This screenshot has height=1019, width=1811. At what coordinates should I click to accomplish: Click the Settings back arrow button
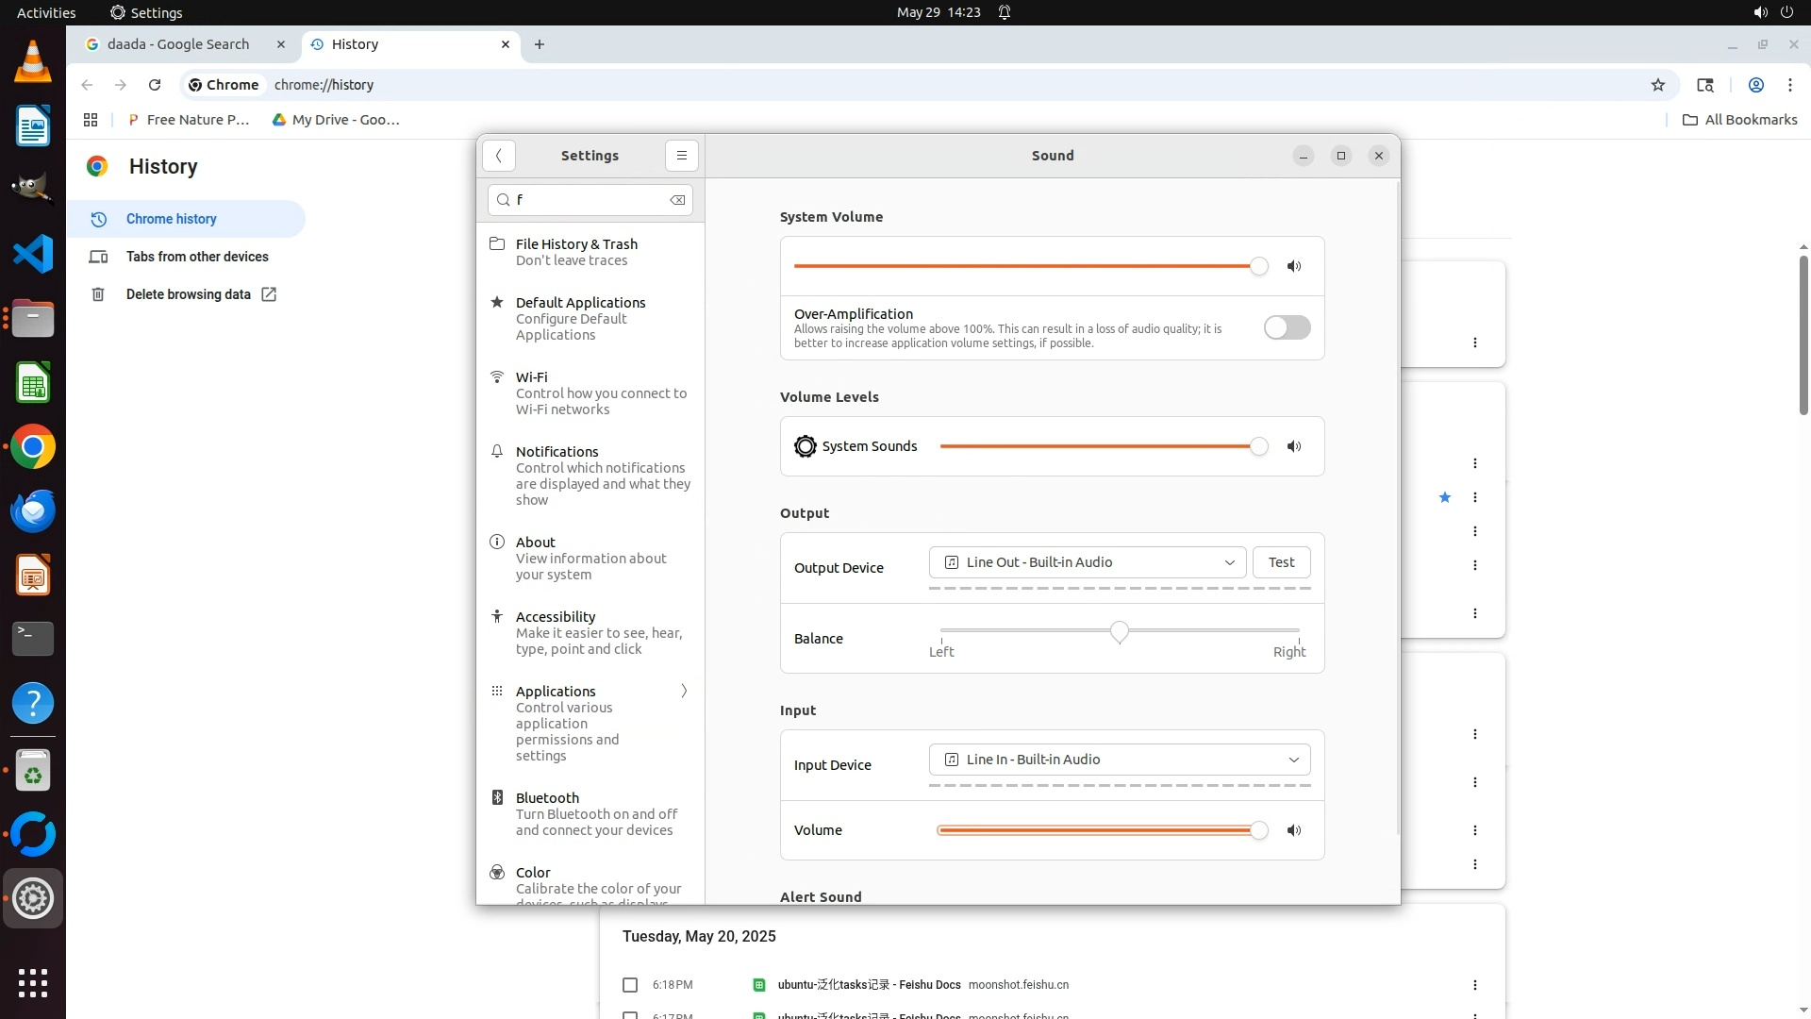[499, 156]
